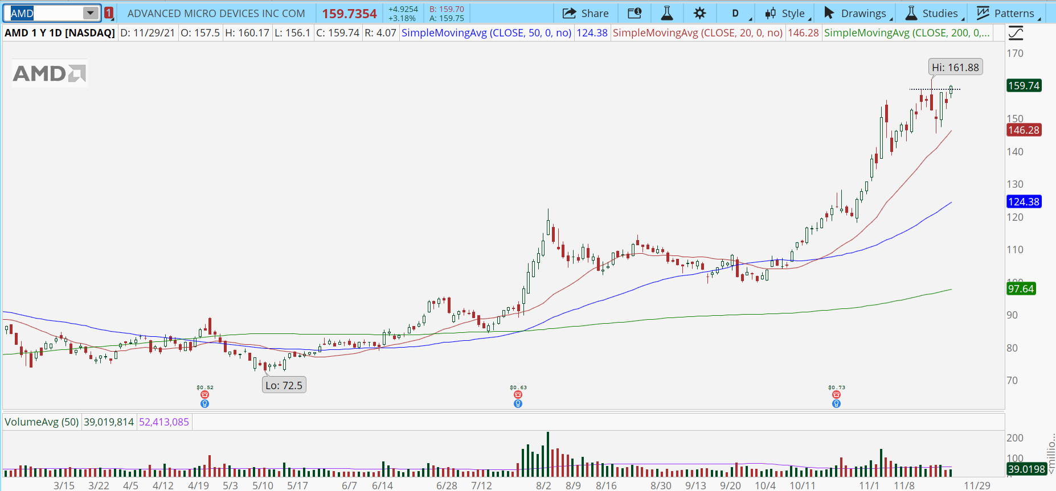This screenshot has height=491, width=1056.
Task: Click the October blue lightbulb event icon
Action: pyautogui.click(x=836, y=404)
